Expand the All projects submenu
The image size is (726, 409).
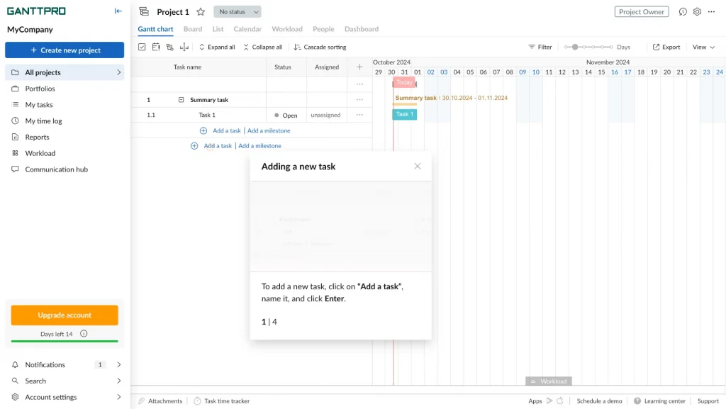(x=118, y=72)
